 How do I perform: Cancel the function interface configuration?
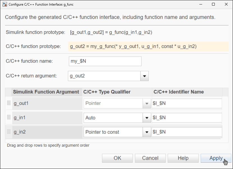pos(150,158)
